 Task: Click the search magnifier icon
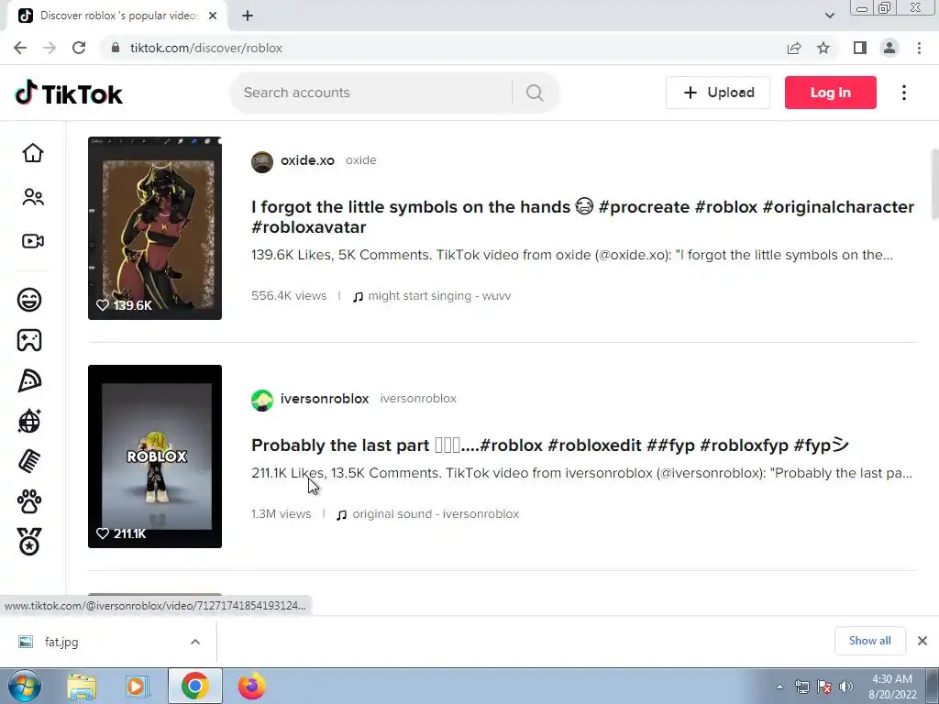click(x=535, y=93)
